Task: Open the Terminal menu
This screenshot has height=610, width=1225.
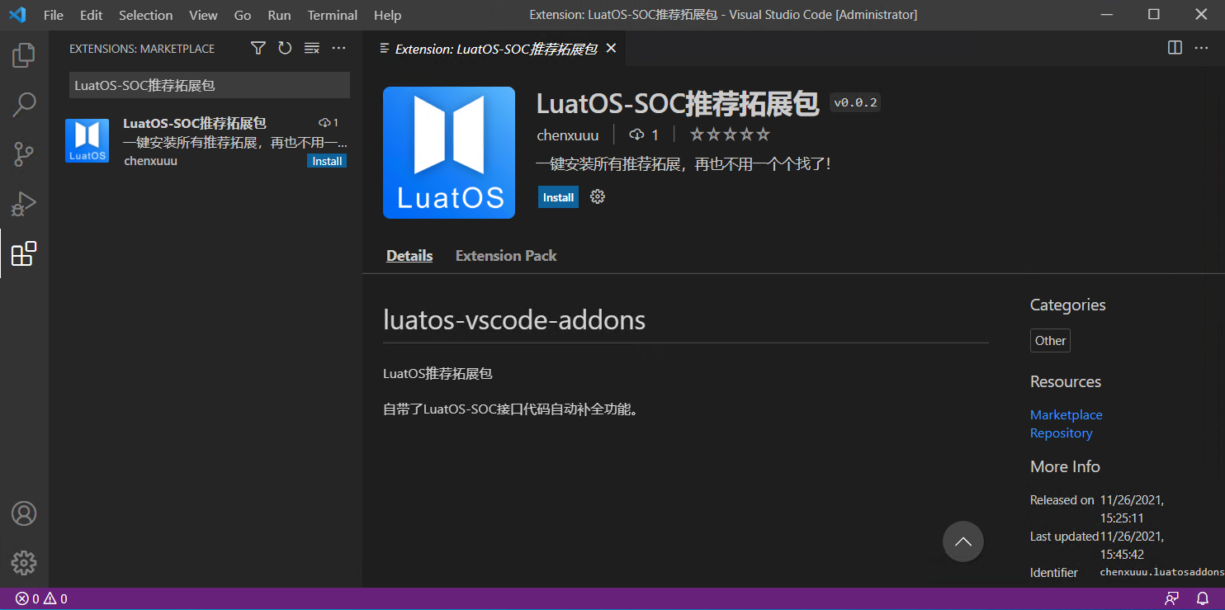Action: click(x=332, y=15)
